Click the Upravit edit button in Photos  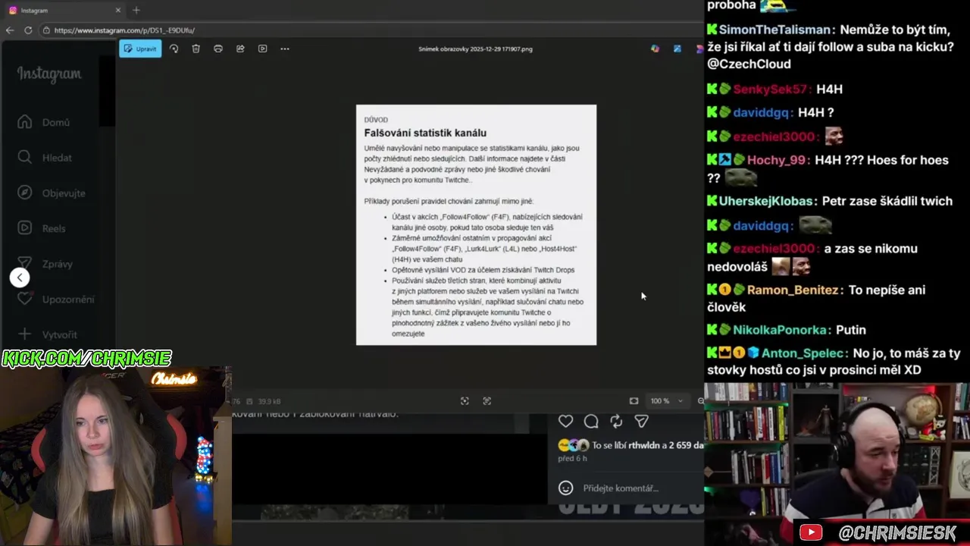(x=140, y=49)
